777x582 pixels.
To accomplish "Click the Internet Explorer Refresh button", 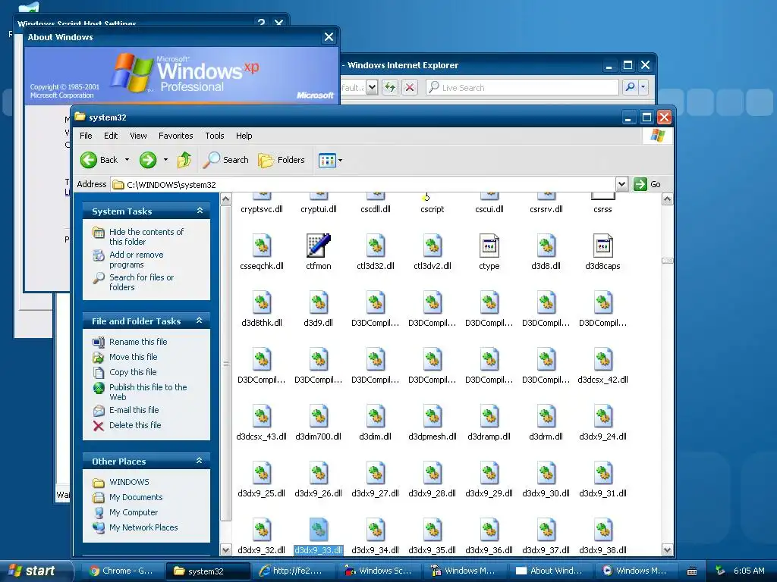I will (x=390, y=88).
